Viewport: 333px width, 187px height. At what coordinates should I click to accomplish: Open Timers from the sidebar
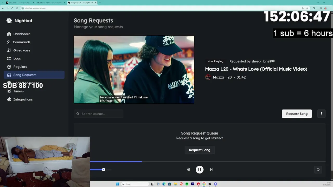tap(34, 91)
